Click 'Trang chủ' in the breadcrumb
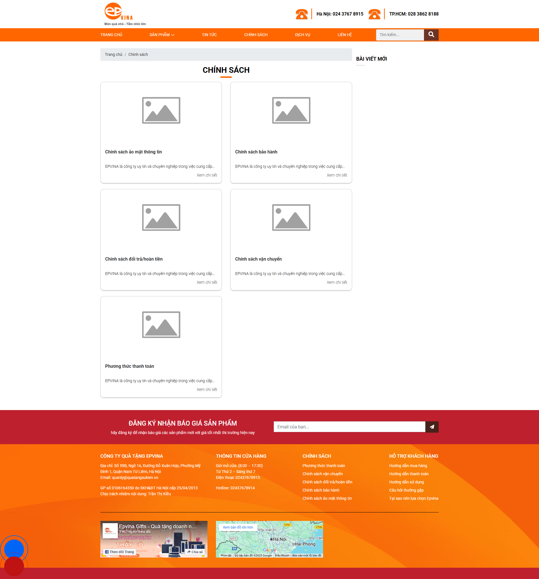Image resolution: width=539 pixels, height=579 pixels. [113, 54]
